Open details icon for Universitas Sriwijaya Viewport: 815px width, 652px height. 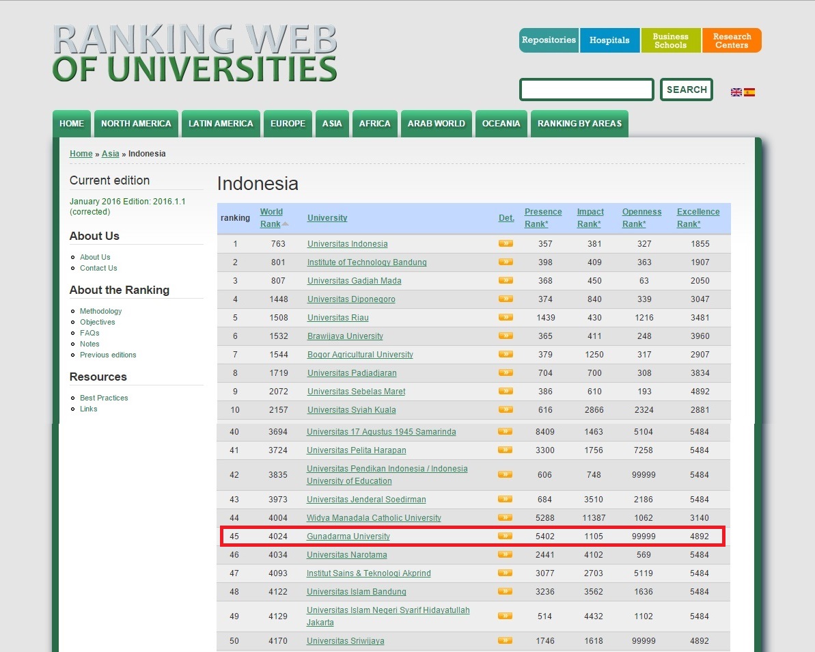pyautogui.click(x=505, y=640)
